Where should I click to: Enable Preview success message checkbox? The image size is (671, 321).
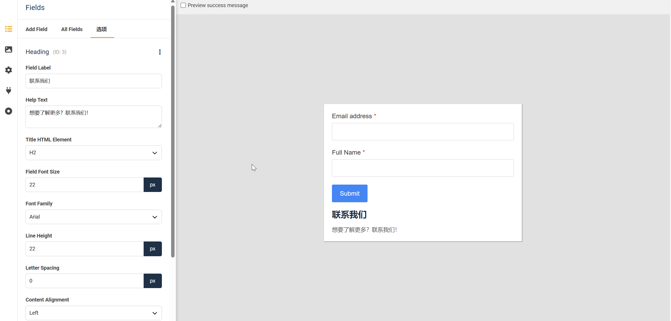coord(183,5)
